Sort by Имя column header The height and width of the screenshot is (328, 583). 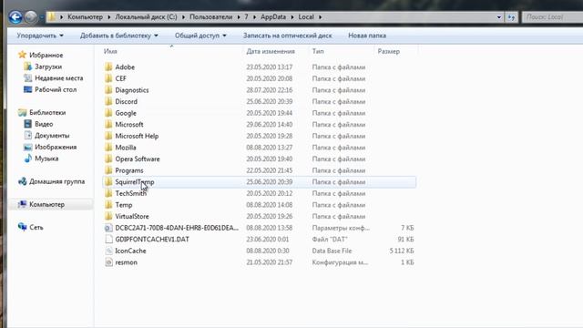tap(110, 51)
